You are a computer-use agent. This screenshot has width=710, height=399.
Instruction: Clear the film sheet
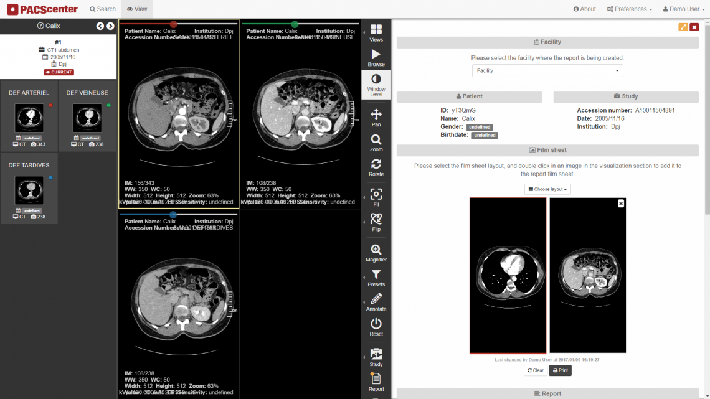(x=535, y=370)
